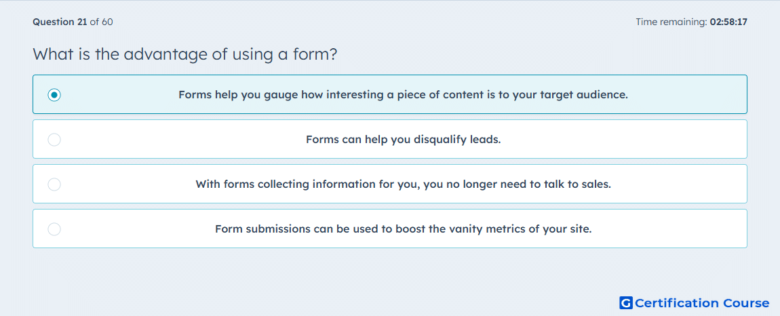The image size is (780, 316).
Task: Select radio button for vanity metrics answer
Action: [54, 229]
